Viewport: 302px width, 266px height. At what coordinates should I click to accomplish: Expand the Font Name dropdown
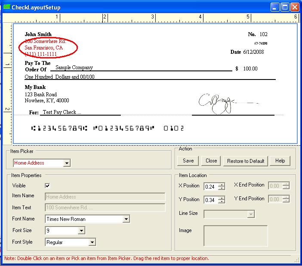coord(126,219)
